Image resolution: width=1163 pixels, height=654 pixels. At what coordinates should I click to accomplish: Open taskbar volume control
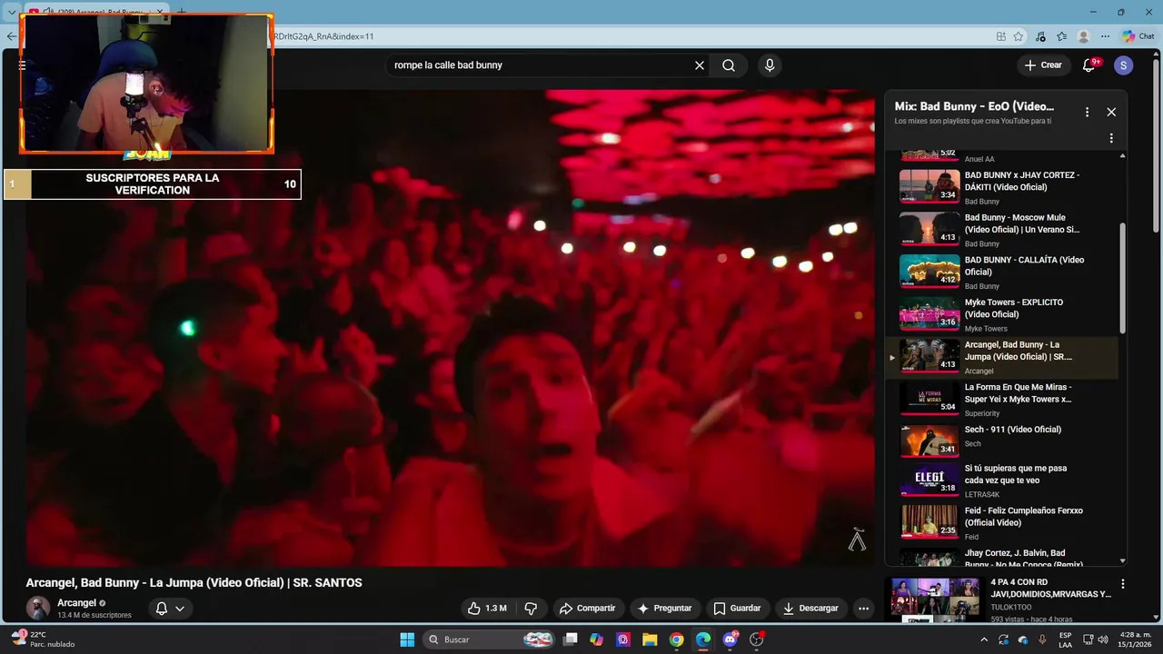[1102, 639]
